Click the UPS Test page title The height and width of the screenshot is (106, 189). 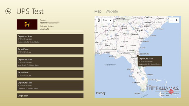pyautogui.click(x=30, y=11)
